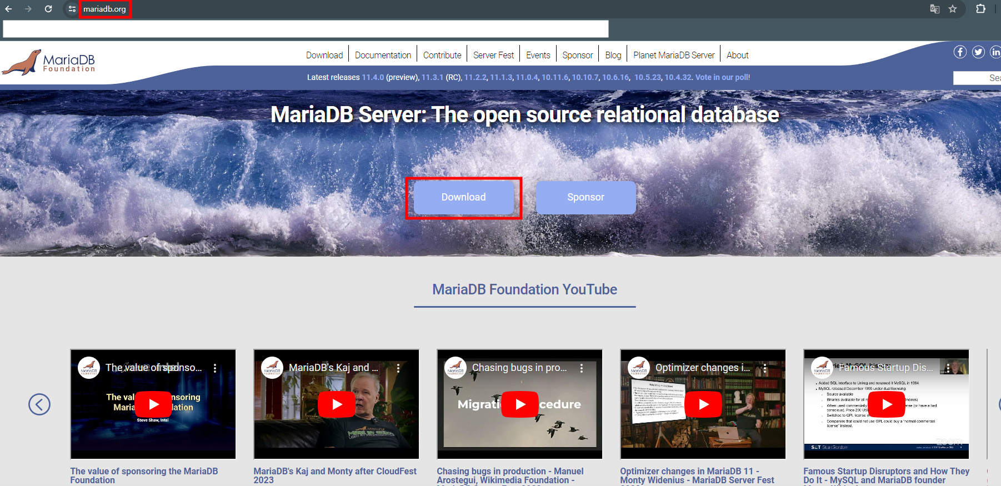Click 'Vote in our poll' link
Viewport: 1001px width, 486px height.
click(x=722, y=77)
